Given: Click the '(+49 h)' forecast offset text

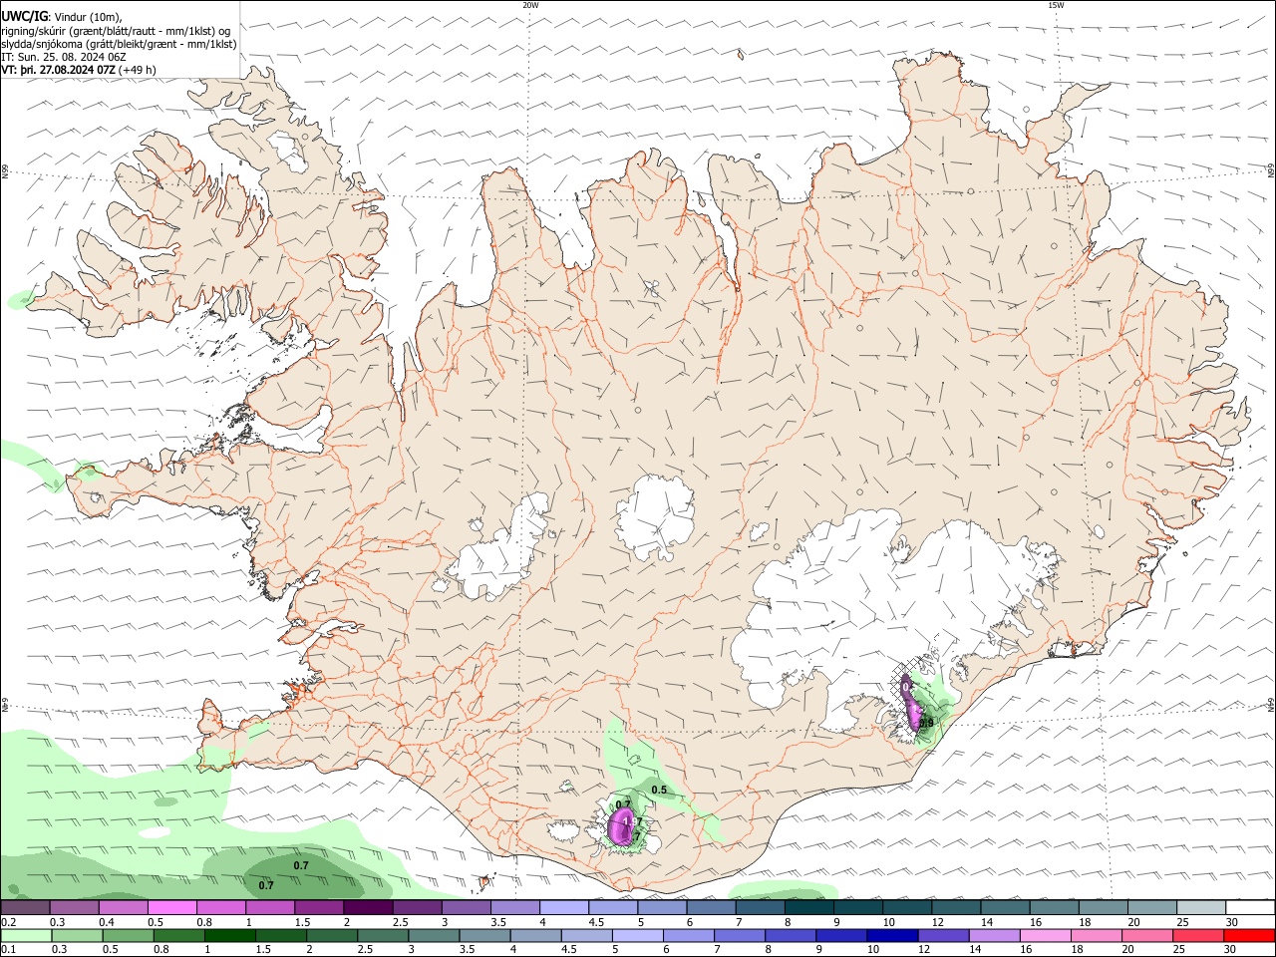Looking at the screenshot, I should click(138, 70).
